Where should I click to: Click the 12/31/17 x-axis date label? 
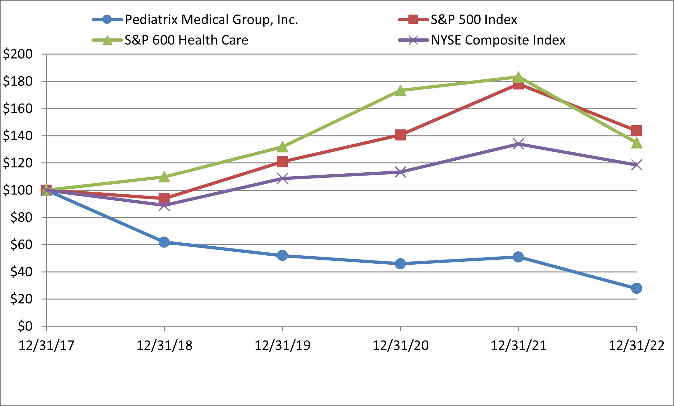(46, 346)
